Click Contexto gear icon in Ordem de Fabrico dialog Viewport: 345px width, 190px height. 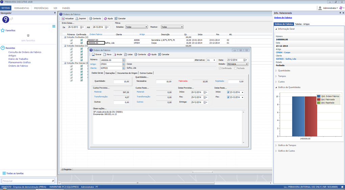[136, 54]
